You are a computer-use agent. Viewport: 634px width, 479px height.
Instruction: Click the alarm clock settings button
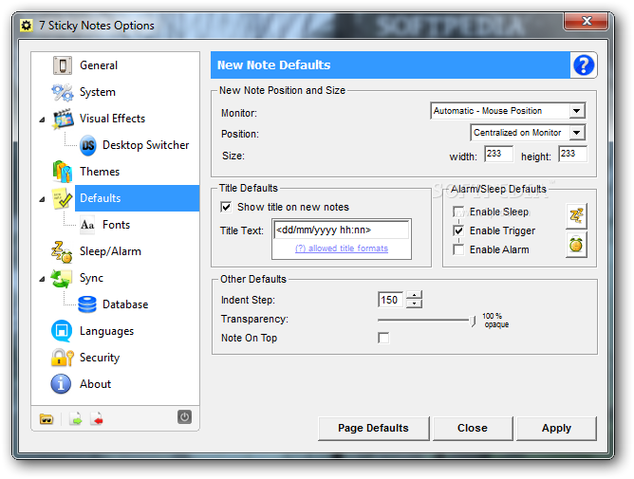pos(576,245)
